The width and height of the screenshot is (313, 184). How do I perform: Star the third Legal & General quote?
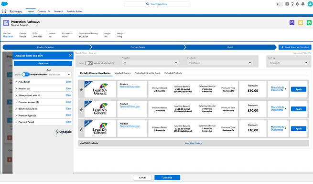pos(81,129)
